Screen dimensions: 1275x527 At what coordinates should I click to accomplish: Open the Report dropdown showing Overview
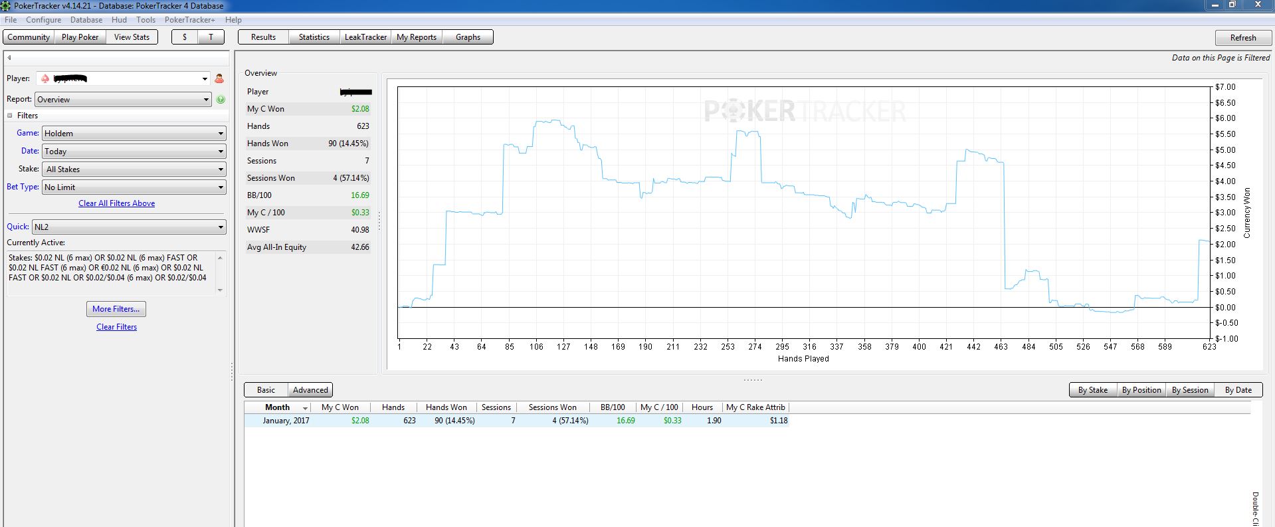coord(124,100)
